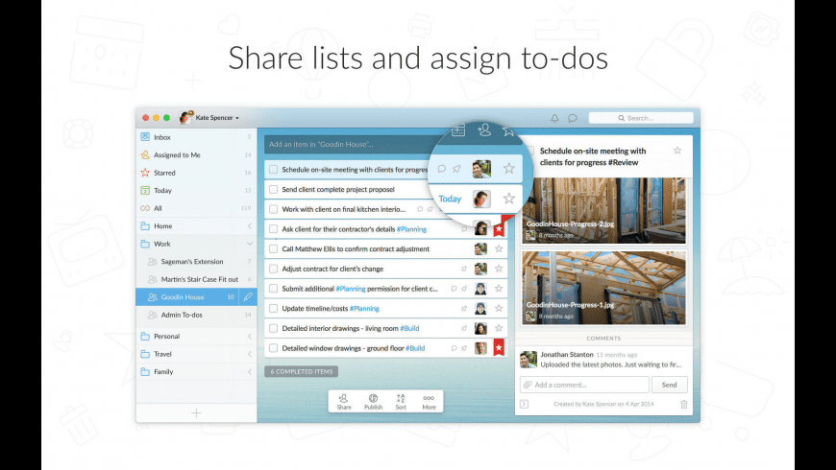The height and width of the screenshot is (470, 836).
Task: Click Jonathan Stanton's comment avatar
Action: pos(529,360)
